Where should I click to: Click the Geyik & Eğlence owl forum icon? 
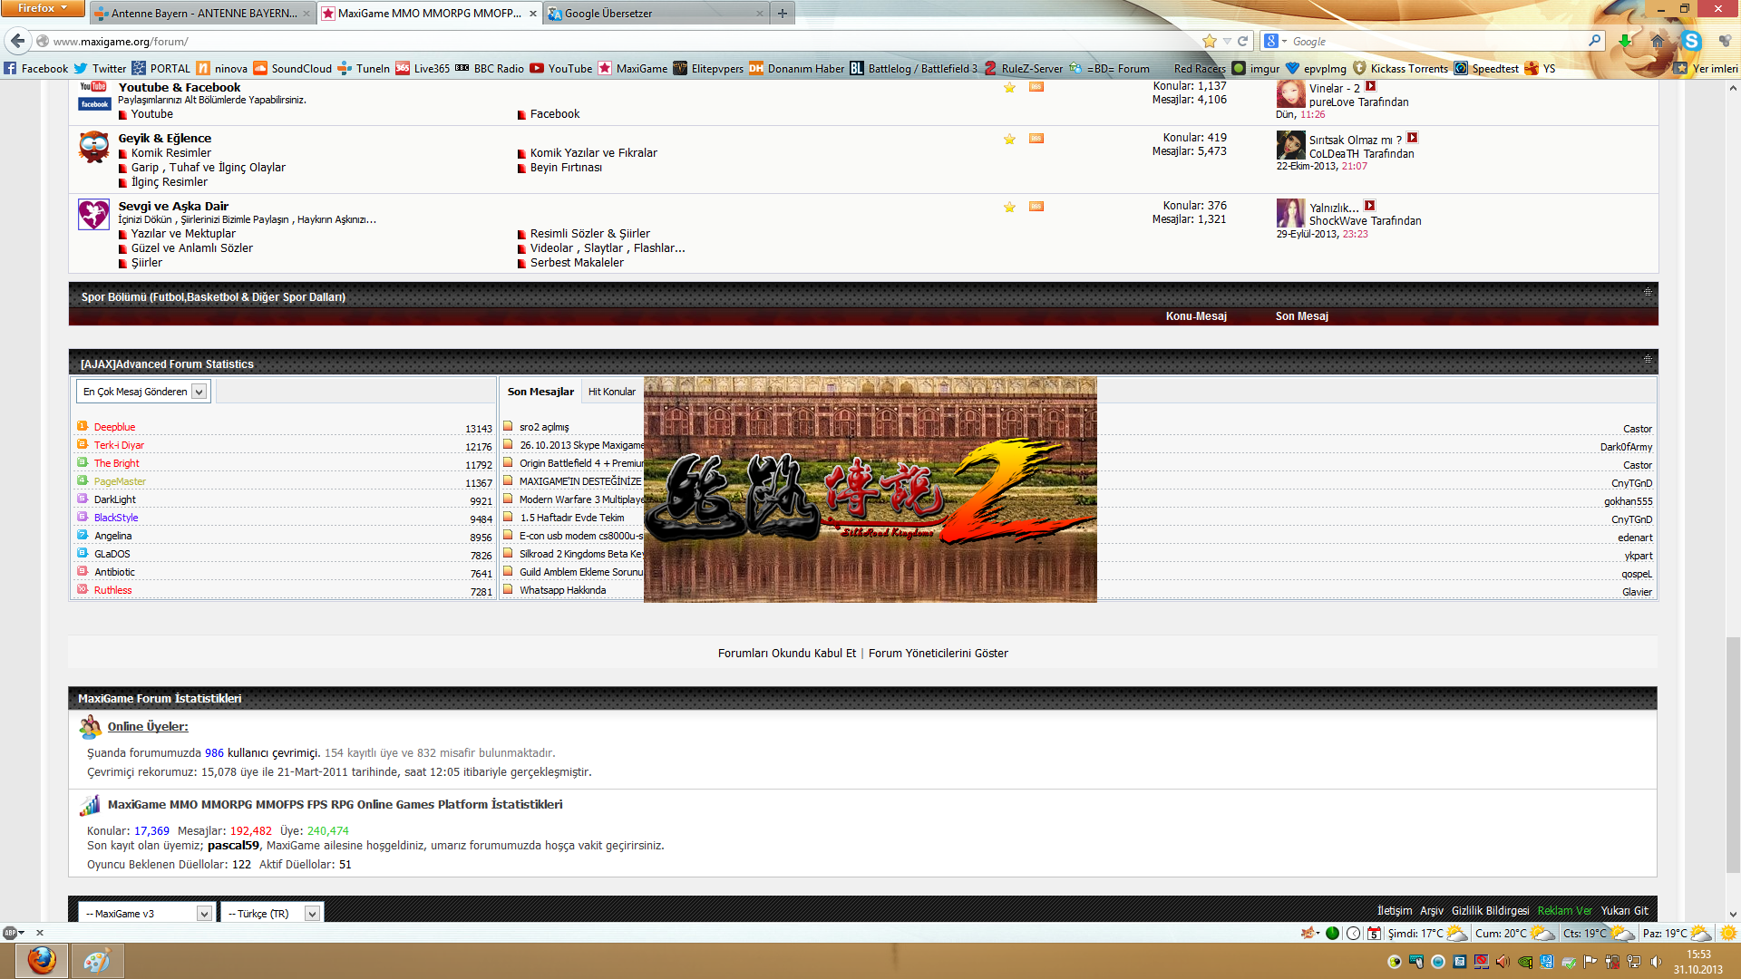(93, 147)
